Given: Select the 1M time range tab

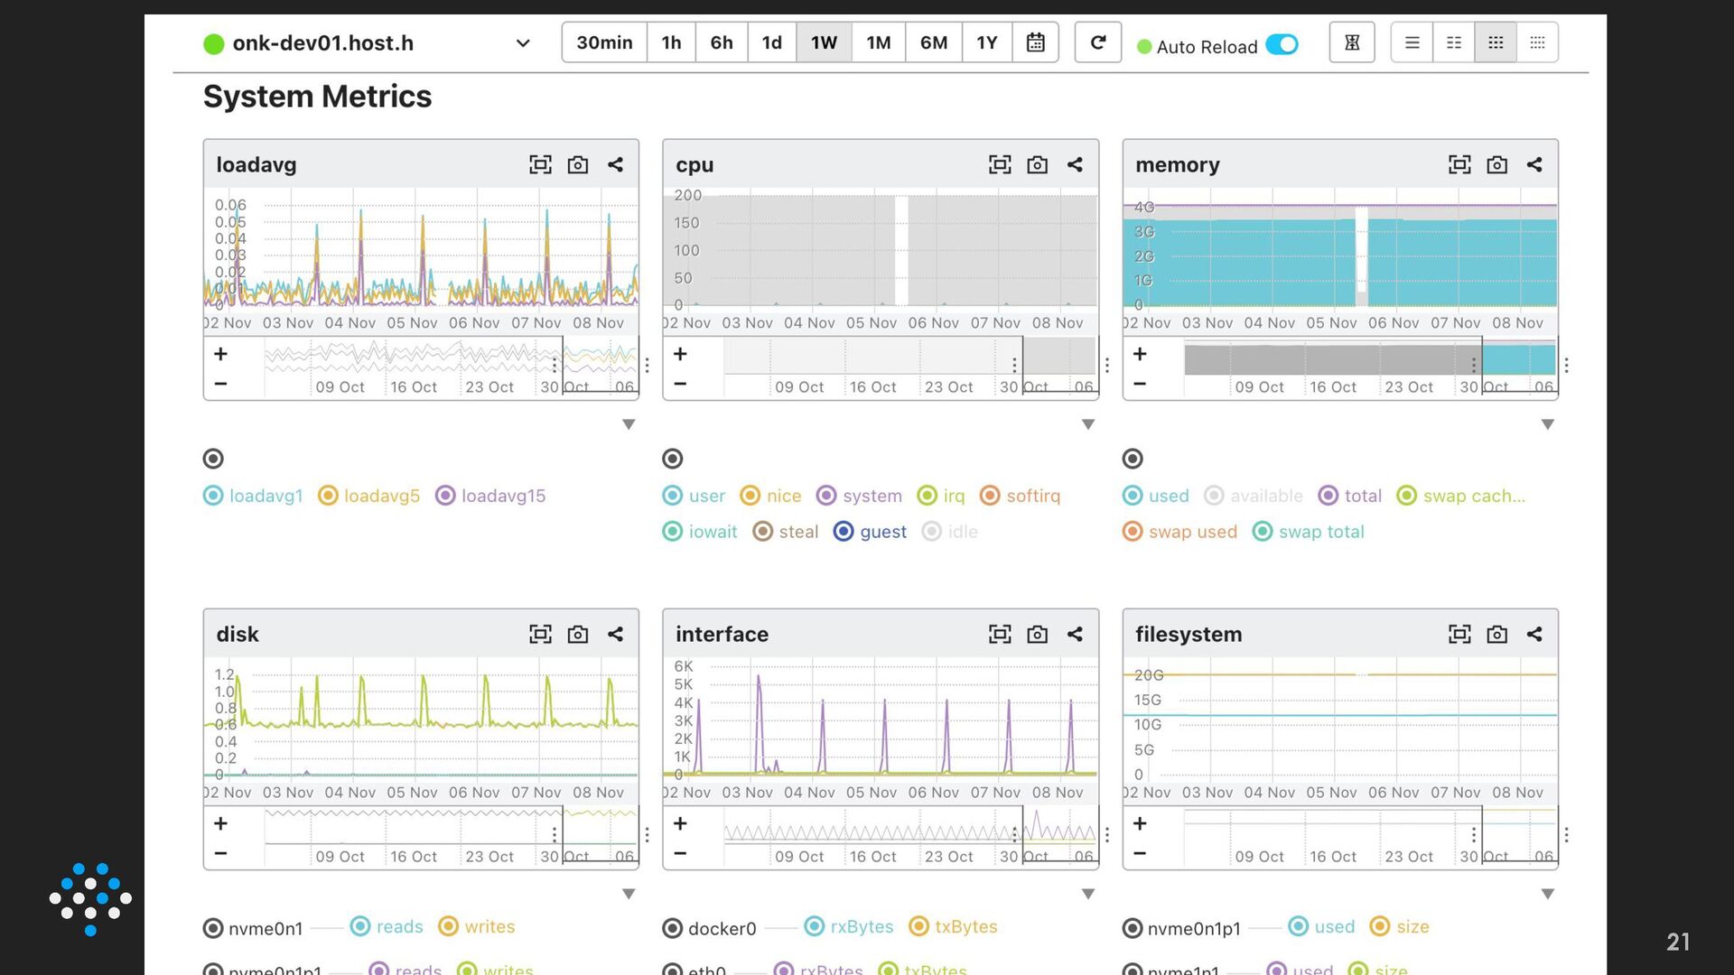Looking at the screenshot, I should pos(878,42).
